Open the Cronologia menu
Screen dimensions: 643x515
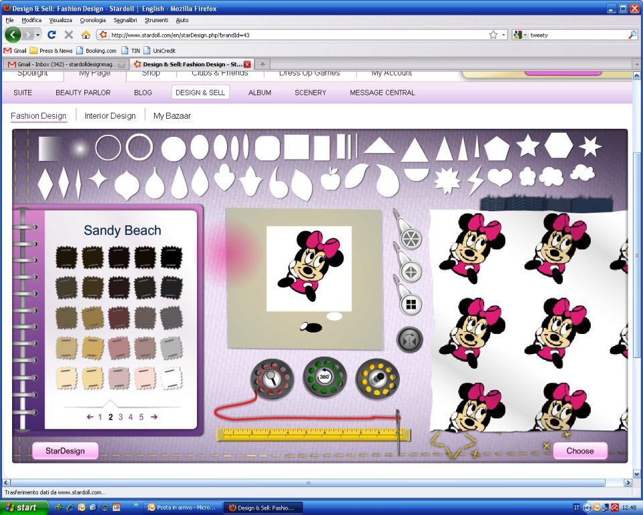click(92, 19)
